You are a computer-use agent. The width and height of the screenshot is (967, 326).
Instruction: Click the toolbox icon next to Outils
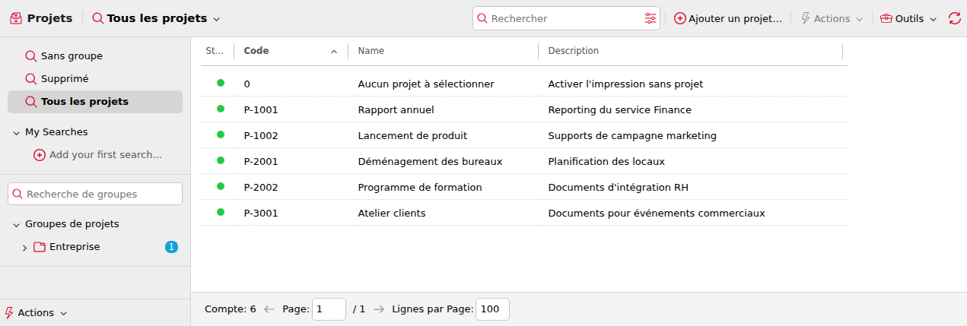point(886,18)
